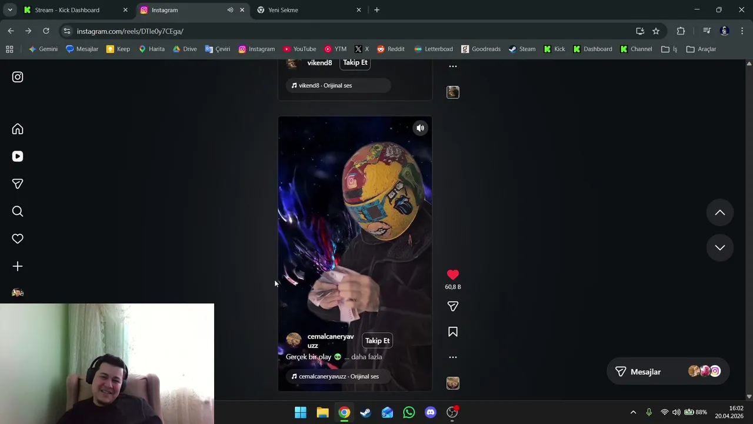Open Gemini bookmark
Image resolution: width=753 pixels, height=424 pixels.
(43, 49)
